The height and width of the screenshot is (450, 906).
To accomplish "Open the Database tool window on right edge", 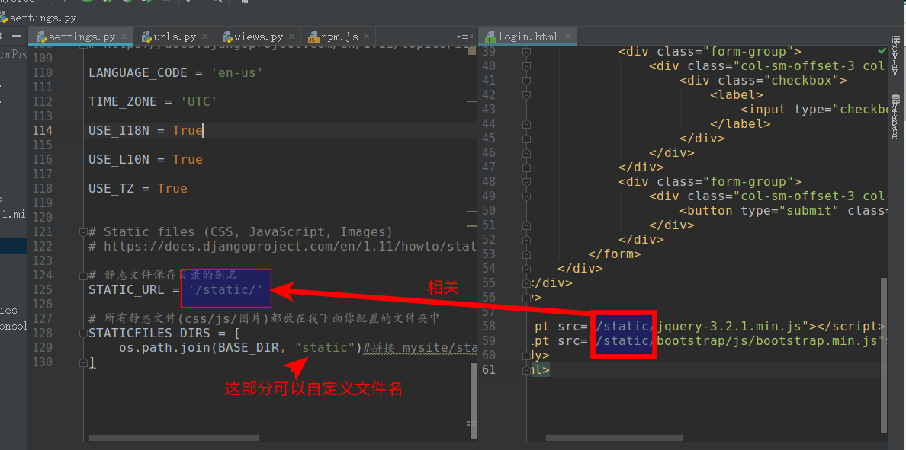I will 895,116.
